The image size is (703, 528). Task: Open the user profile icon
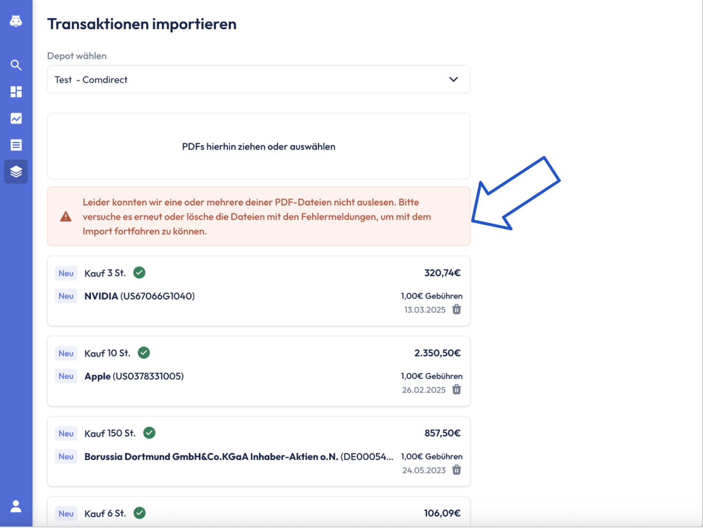(x=16, y=506)
